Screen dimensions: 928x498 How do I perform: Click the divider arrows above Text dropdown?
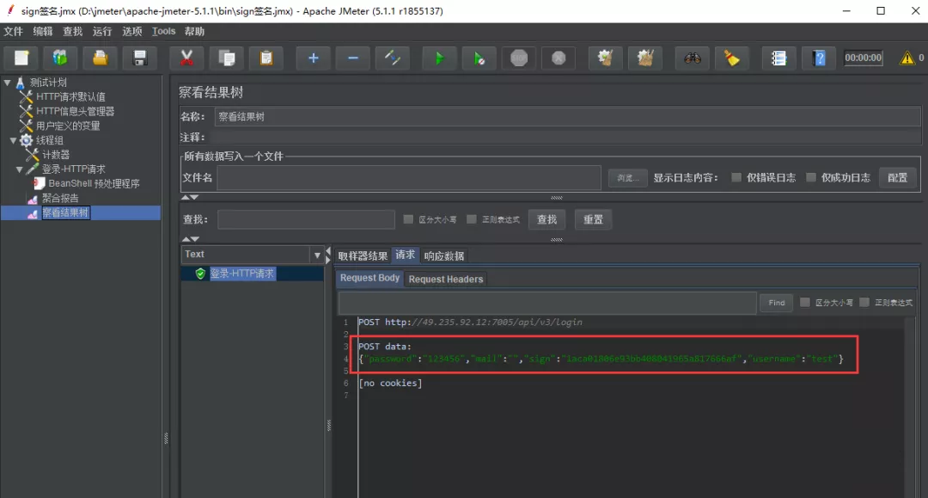(x=190, y=239)
